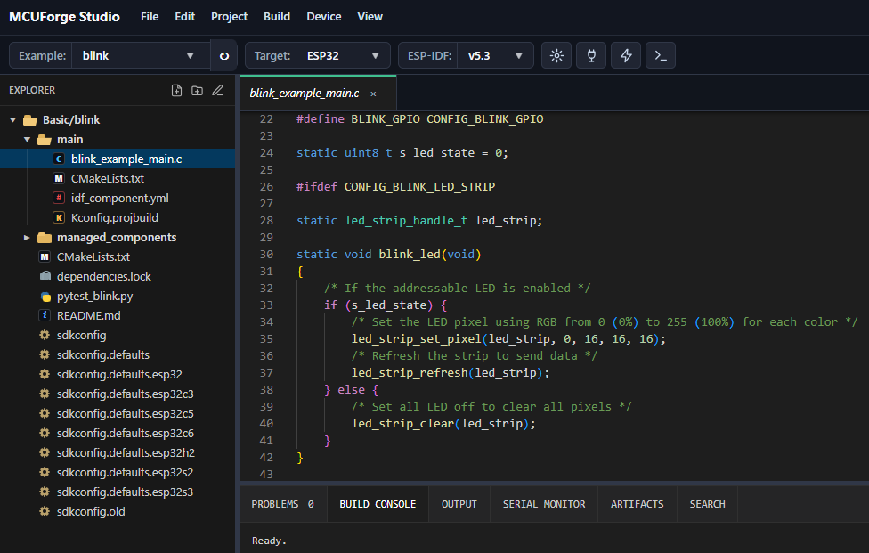Screen dimensions: 869x553
Task: Open the terminal prompt icon
Action: click(x=661, y=55)
